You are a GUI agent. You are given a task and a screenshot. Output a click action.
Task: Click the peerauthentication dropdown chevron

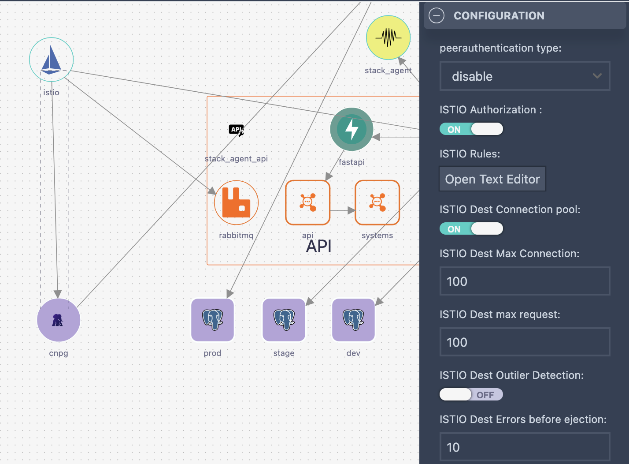tap(597, 76)
